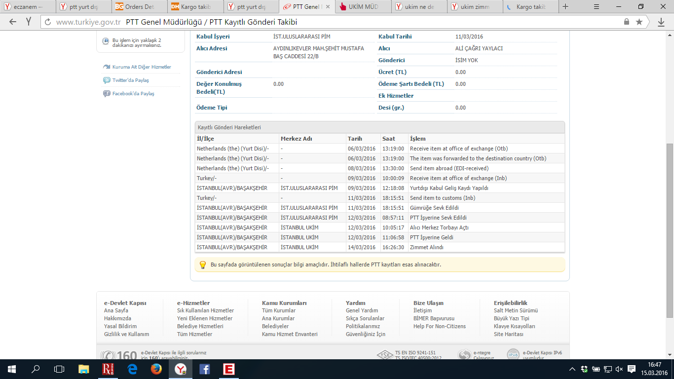Open the Action Center notification icon

pos(632,369)
